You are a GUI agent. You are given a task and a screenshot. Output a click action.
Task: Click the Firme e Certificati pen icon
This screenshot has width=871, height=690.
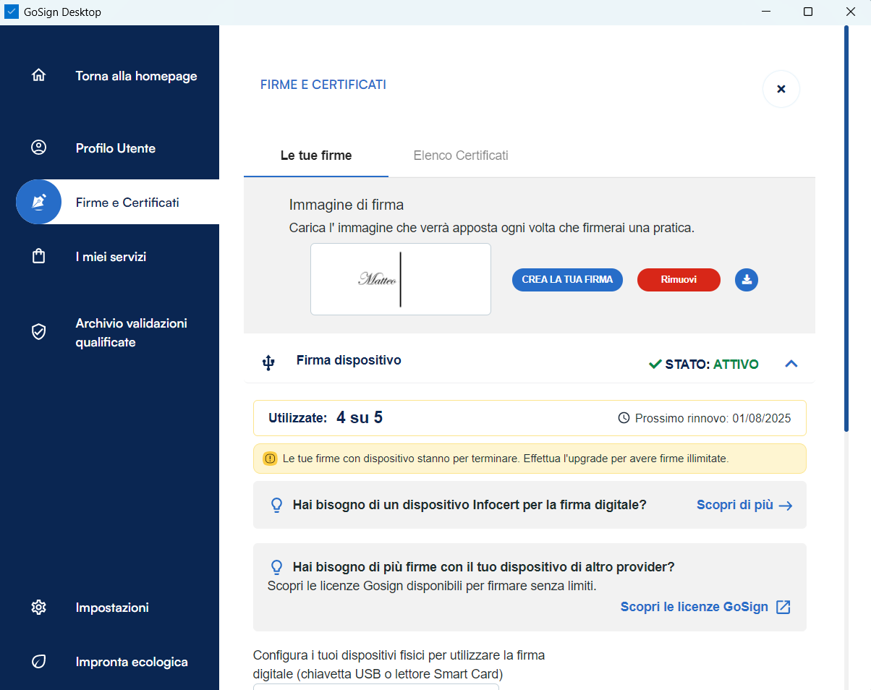tap(39, 203)
